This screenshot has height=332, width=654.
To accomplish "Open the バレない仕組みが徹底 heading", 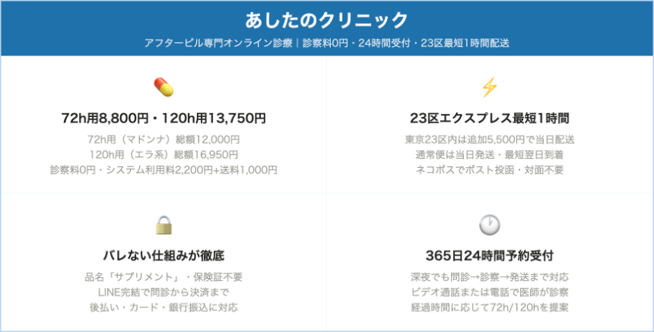I will (x=163, y=255).
